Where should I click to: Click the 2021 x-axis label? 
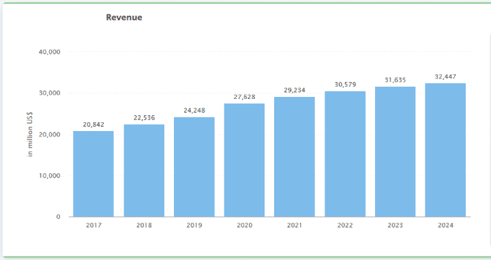coord(295,225)
